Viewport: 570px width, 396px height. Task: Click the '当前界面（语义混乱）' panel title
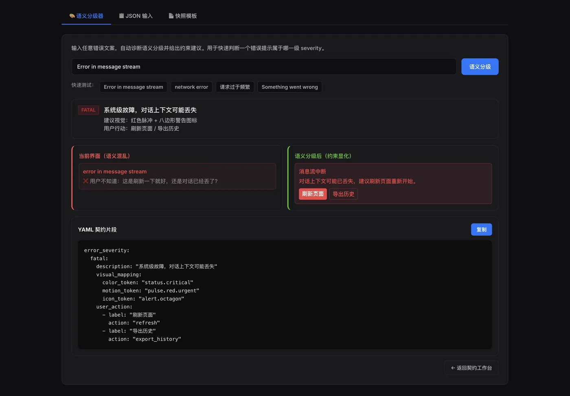pyautogui.click(x=104, y=156)
